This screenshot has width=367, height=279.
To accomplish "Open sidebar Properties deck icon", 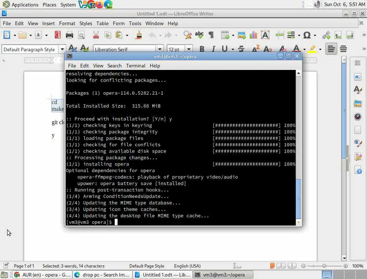I will [358, 77].
